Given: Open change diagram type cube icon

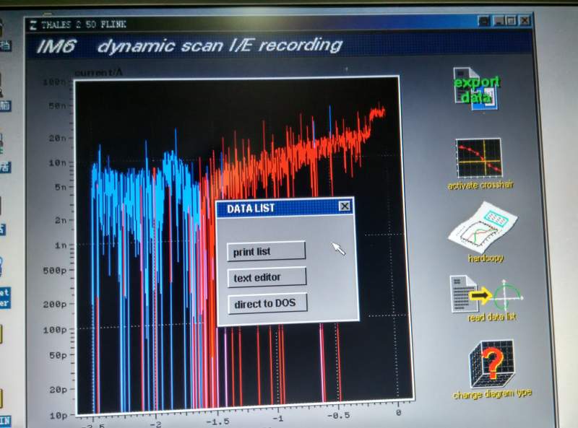Looking at the screenshot, I should point(491,364).
